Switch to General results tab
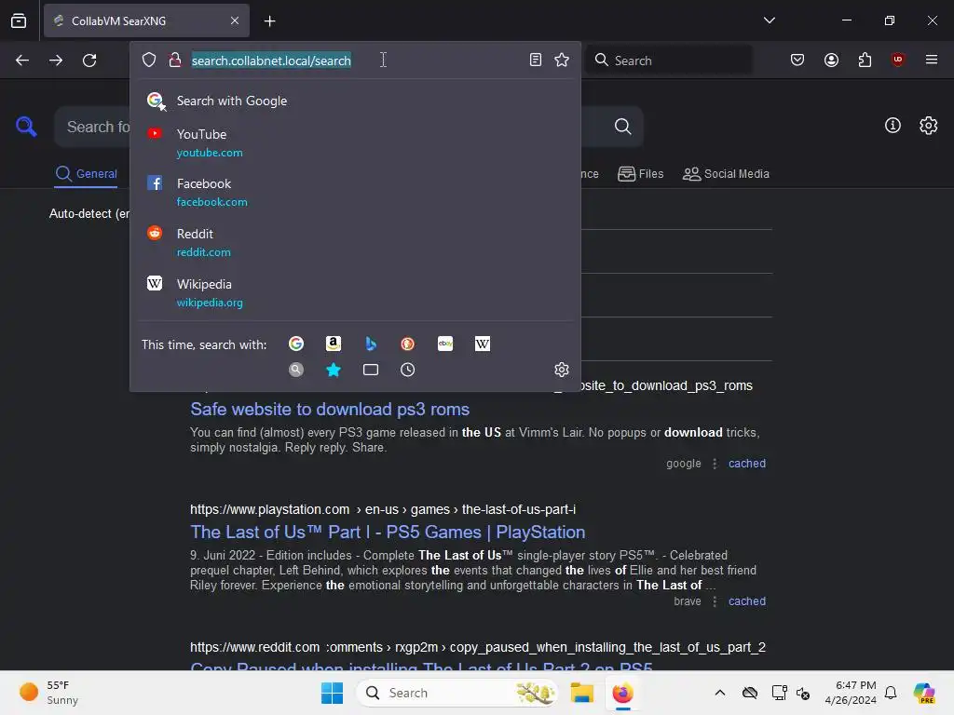Viewport: 954px width, 715px height. click(x=86, y=174)
